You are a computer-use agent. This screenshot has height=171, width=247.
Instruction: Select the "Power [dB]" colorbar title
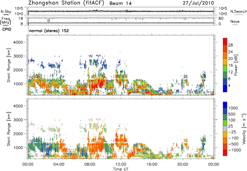[236, 65]
